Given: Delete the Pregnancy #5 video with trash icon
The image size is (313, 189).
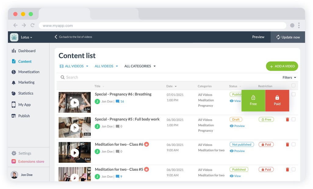Looking at the screenshot, I should [287, 120].
